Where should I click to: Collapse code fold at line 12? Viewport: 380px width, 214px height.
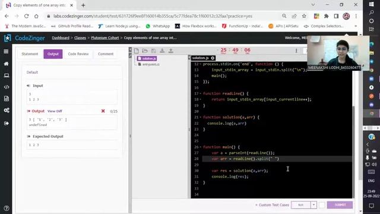201,64
